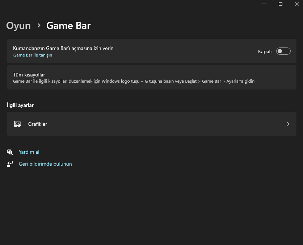Expand Grafikler with right chevron
The image size is (303, 245).
point(288,124)
